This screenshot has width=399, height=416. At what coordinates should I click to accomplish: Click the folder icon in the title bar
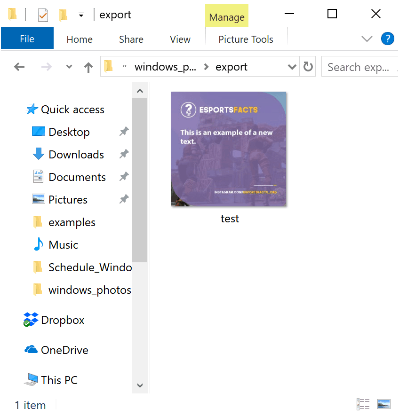coord(13,14)
